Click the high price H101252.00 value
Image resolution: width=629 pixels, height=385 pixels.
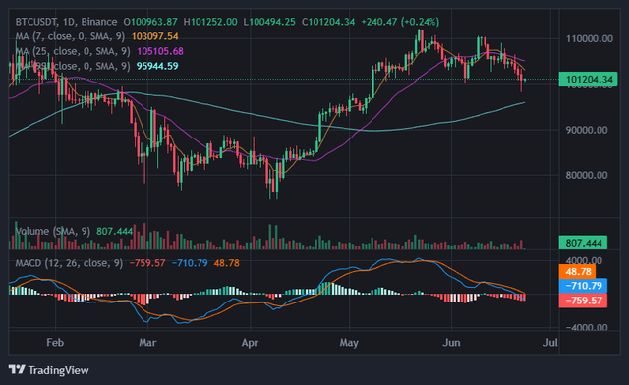tap(210, 22)
